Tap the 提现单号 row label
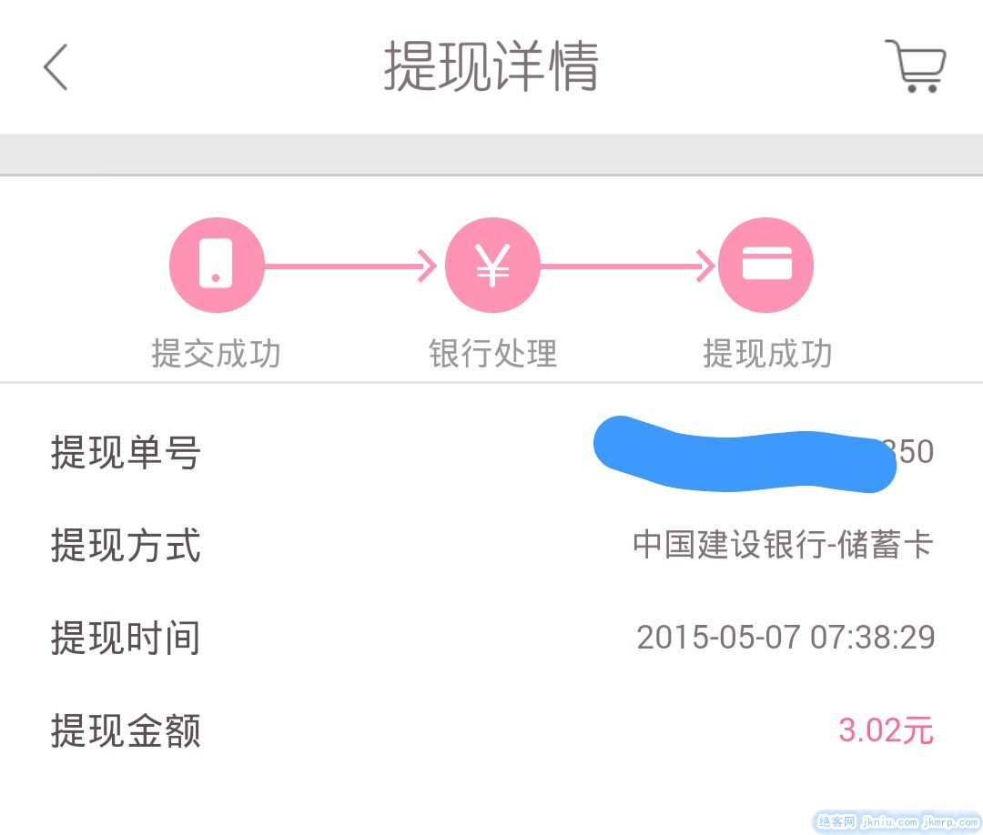This screenshot has width=983, height=835. (x=126, y=453)
